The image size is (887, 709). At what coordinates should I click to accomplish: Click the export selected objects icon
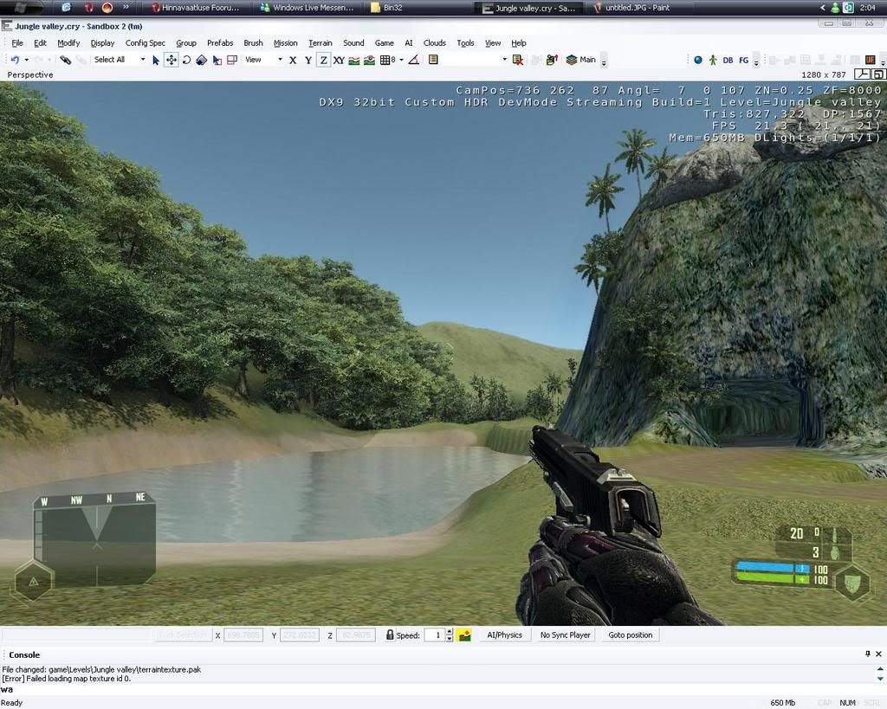pyautogui.click(x=552, y=60)
